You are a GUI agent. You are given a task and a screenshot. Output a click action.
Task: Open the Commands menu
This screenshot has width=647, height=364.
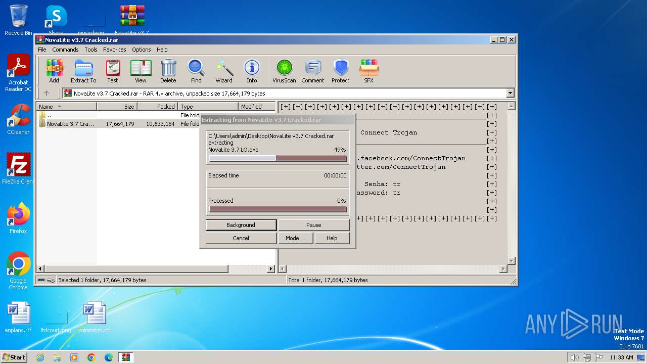click(65, 50)
